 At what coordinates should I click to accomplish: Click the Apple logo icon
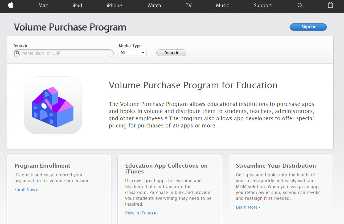pyautogui.click(x=11, y=5)
